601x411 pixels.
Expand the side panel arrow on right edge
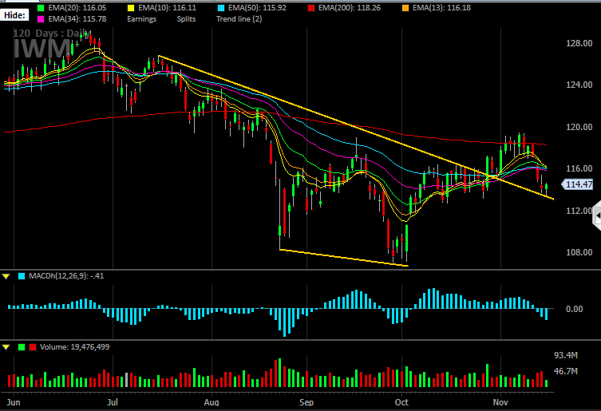[597, 215]
